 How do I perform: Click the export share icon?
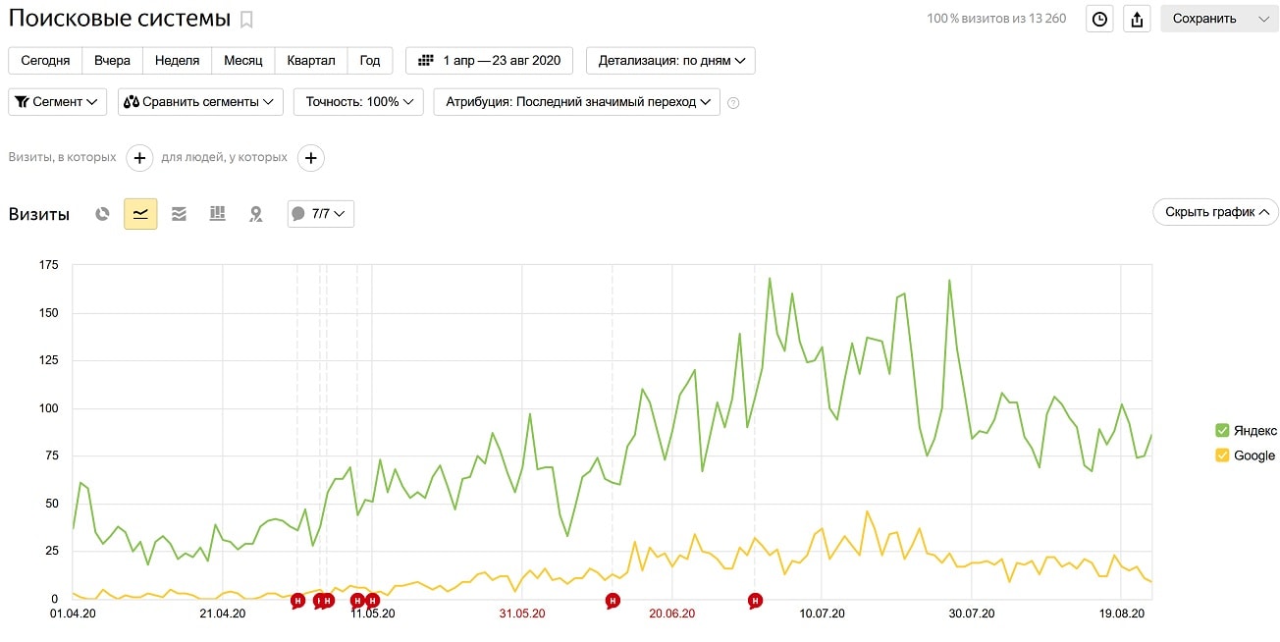click(1137, 19)
